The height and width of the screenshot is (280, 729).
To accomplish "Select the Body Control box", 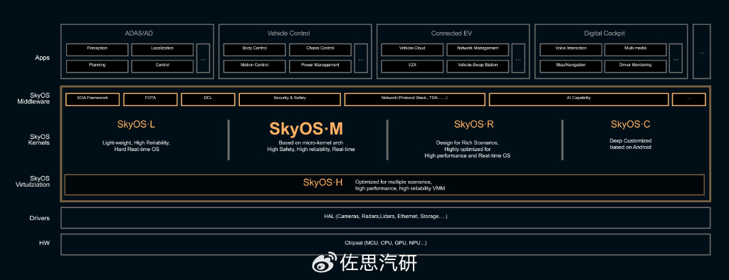I will pyautogui.click(x=255, y=49).
